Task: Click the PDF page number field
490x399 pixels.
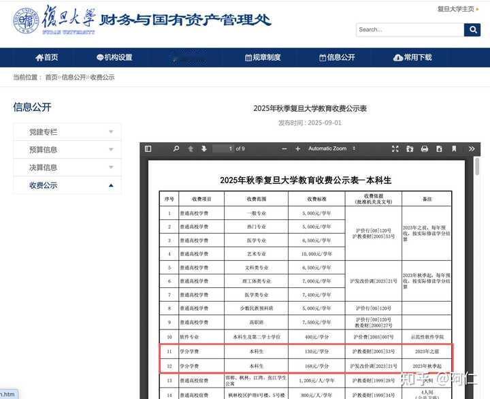Action: 223,149
